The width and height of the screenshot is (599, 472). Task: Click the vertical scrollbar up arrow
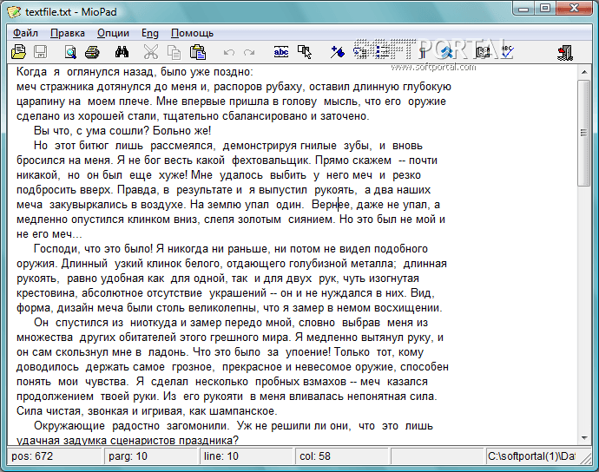[584, 72]
